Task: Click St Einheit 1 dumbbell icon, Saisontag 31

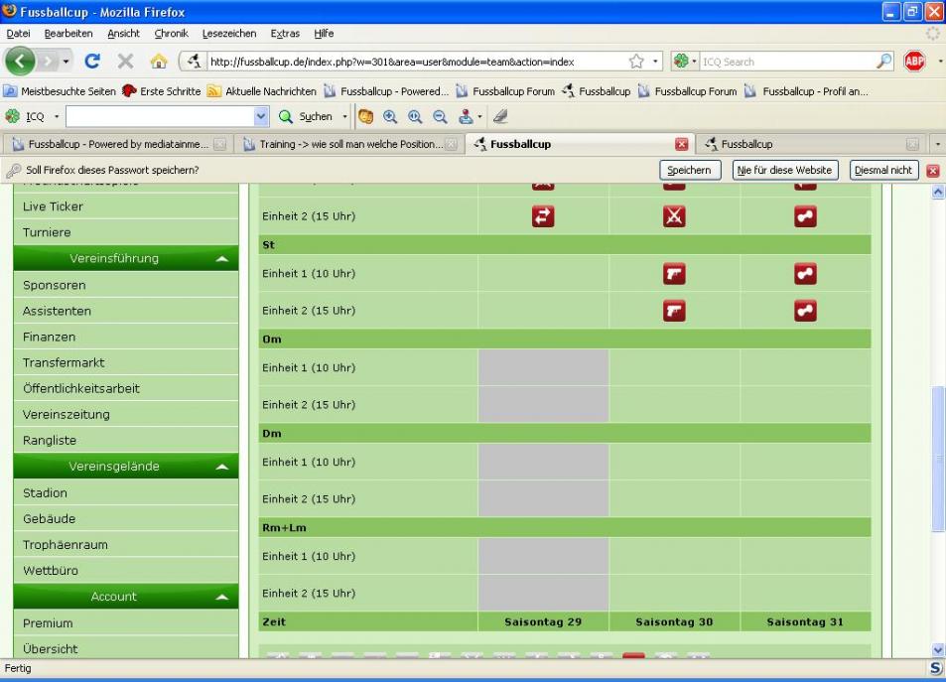Action: point(805,274)
